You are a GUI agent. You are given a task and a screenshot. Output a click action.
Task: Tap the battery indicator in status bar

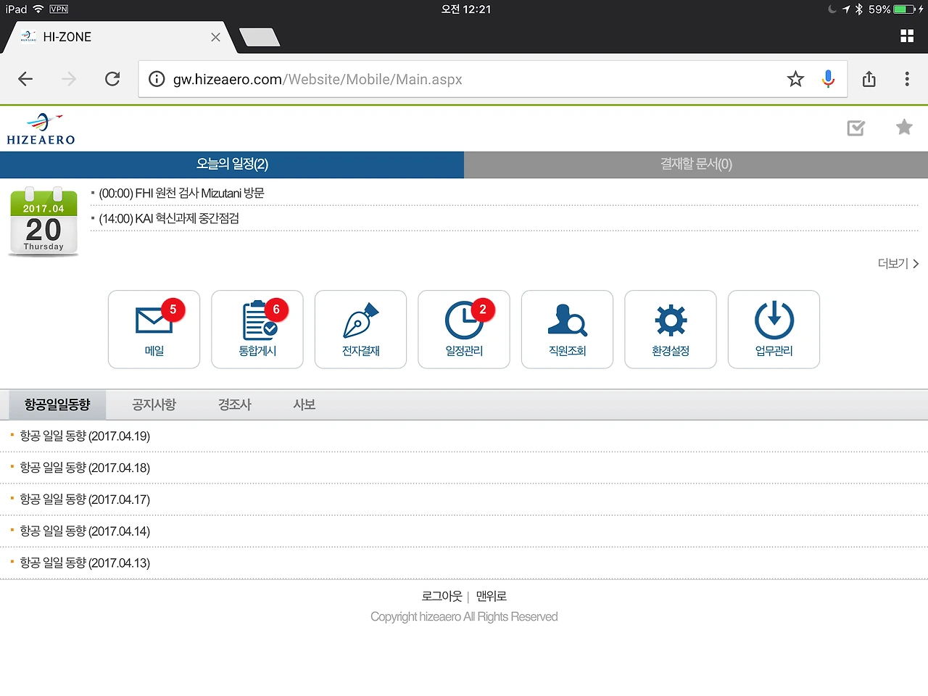coord(905,9)
